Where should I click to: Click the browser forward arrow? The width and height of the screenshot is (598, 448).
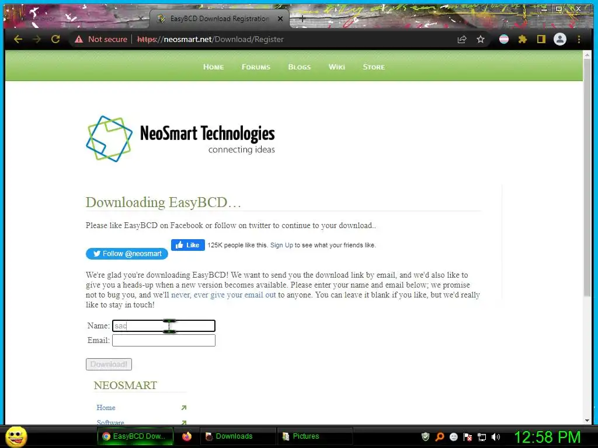pos(37,39)
